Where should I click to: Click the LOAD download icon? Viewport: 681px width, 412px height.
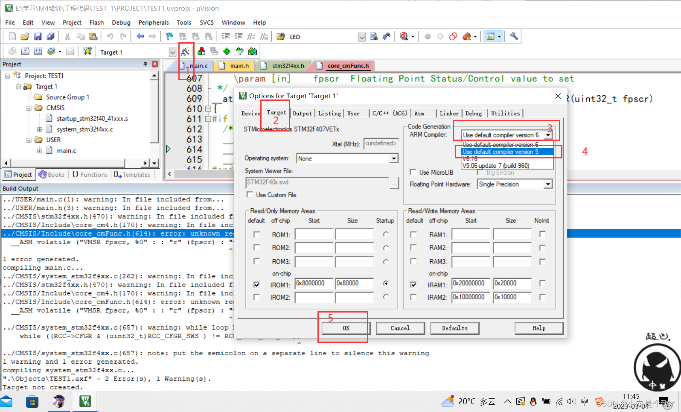87,52
